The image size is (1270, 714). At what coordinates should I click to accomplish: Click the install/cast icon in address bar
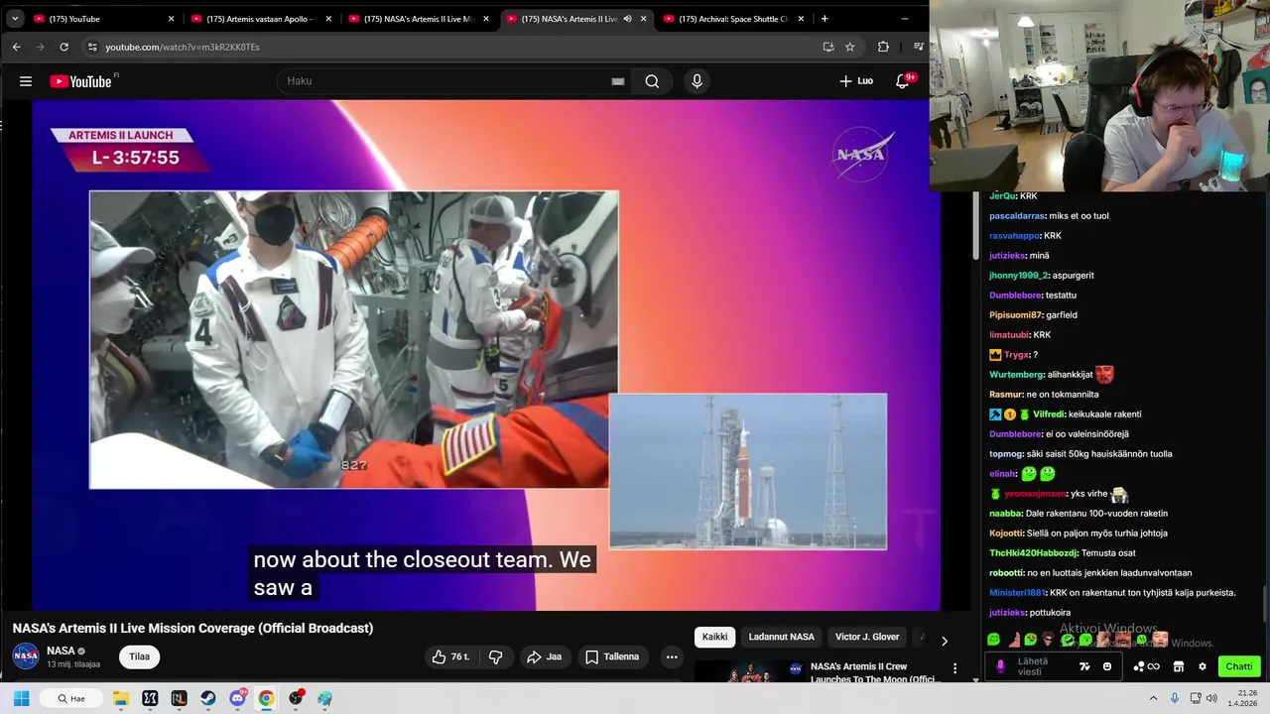click(x=828, y=47)
